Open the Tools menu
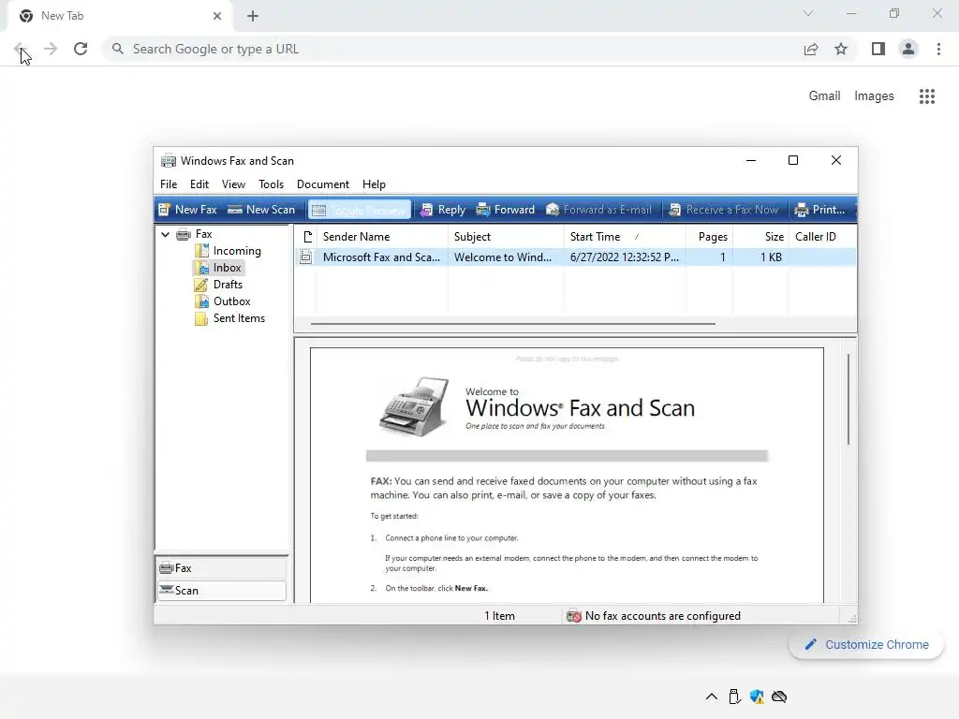Image resolution: width=959 pixels, height=719 pixels. coord(271,184)
